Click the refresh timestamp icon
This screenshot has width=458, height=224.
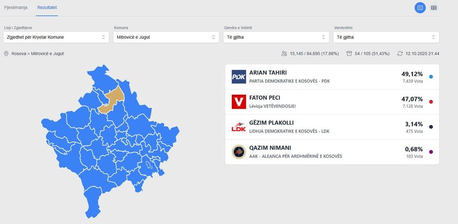click(x=400, y=54)
